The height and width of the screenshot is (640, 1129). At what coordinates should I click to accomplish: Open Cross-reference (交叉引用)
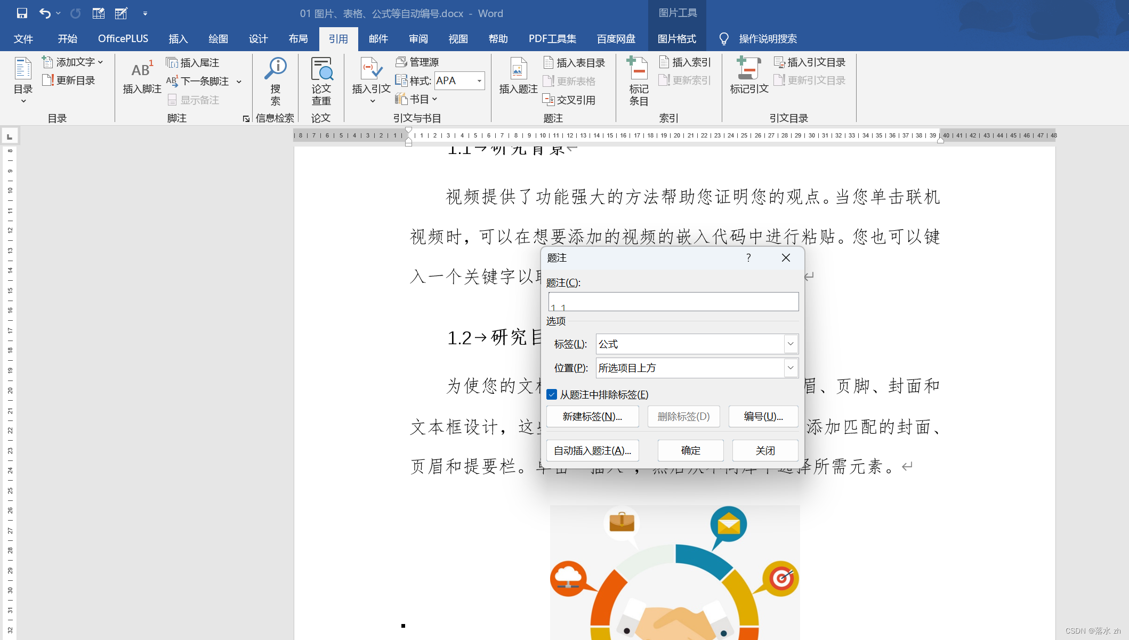pos(569,100)
